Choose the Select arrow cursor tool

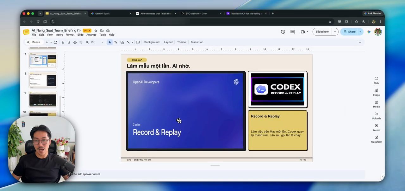[x=110, y=42]
